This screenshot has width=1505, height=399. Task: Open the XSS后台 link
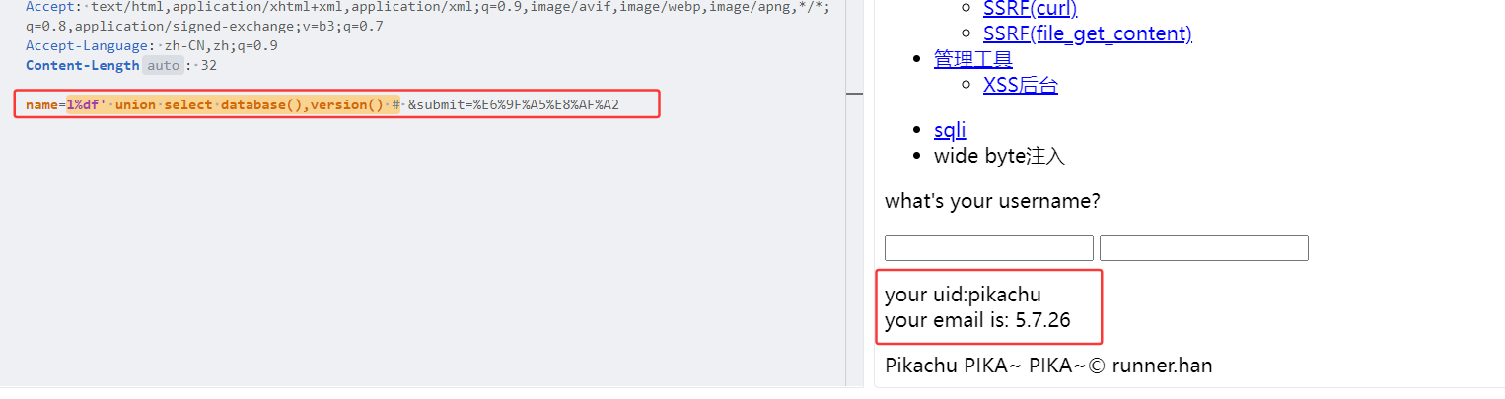point(1021,85)
